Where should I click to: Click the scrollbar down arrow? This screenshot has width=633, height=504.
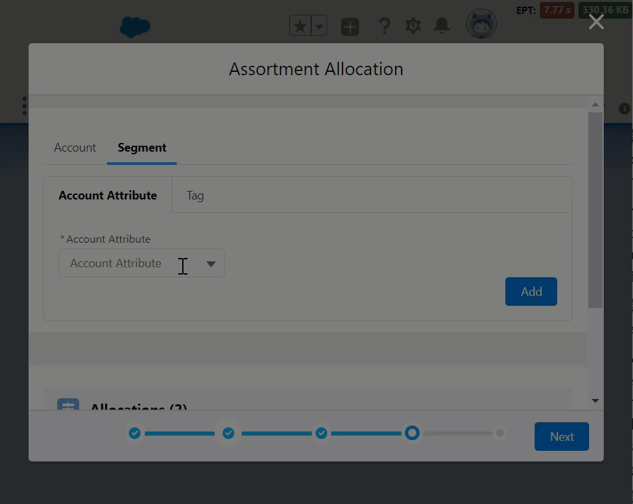coord(595,401)
